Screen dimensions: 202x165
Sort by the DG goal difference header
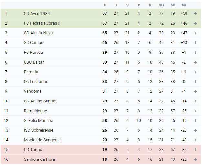(184, 6)
